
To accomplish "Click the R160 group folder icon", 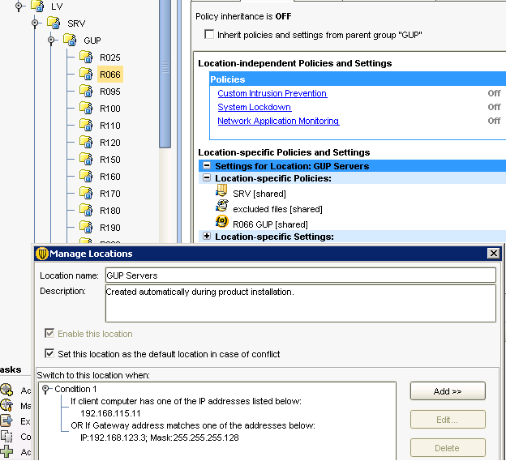I will coord(86,176).
